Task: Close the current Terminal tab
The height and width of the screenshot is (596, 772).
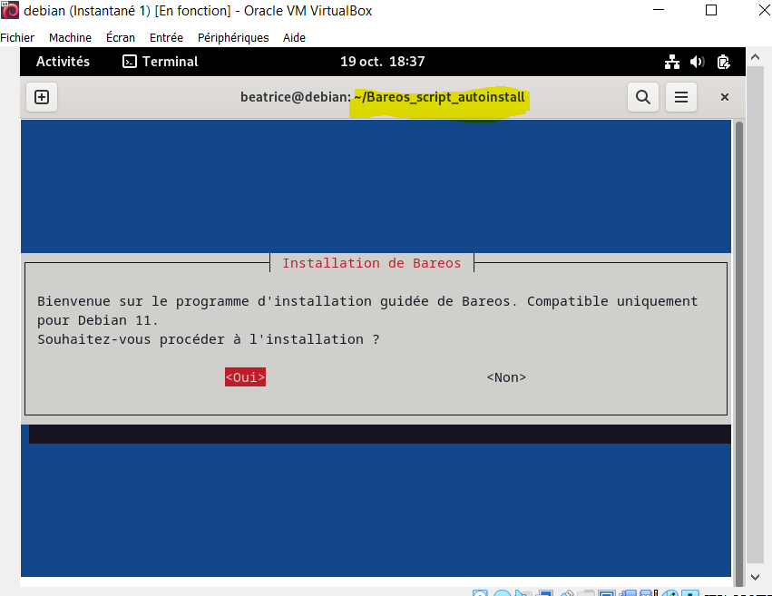Action: [x=724, y=96]
